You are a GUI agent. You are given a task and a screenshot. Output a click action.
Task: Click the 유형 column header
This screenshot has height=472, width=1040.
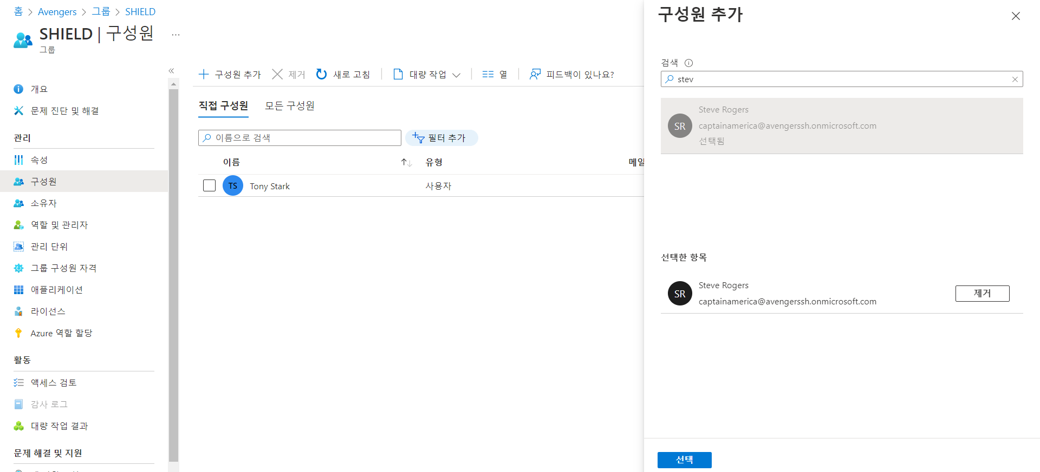click(434, 162)
